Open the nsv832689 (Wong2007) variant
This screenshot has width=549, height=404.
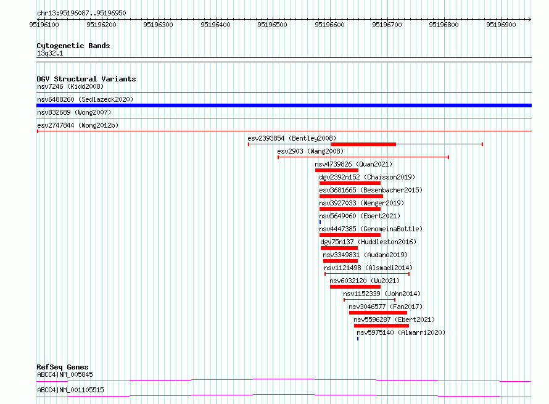click(74, 112)
